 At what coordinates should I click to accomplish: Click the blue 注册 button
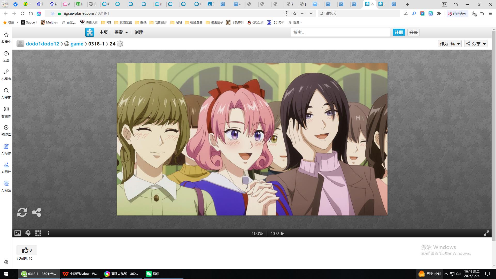pos(399,32)
